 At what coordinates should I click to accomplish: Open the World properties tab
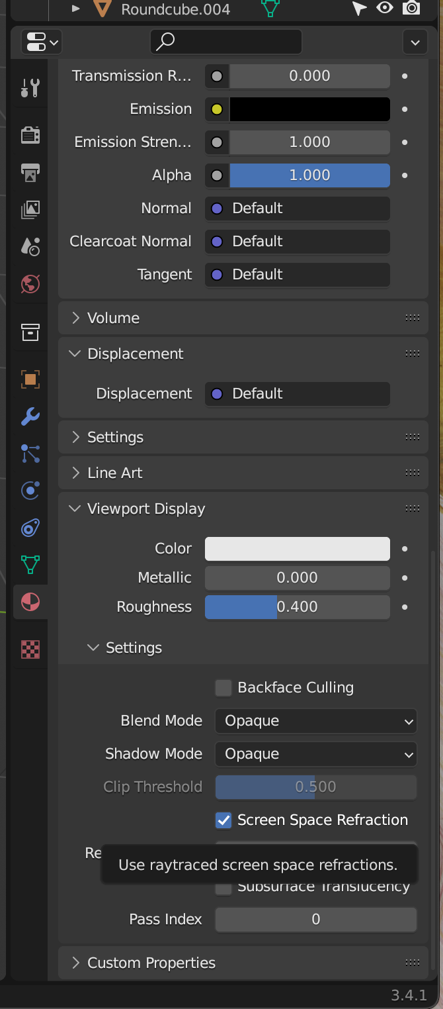point(30,284)
